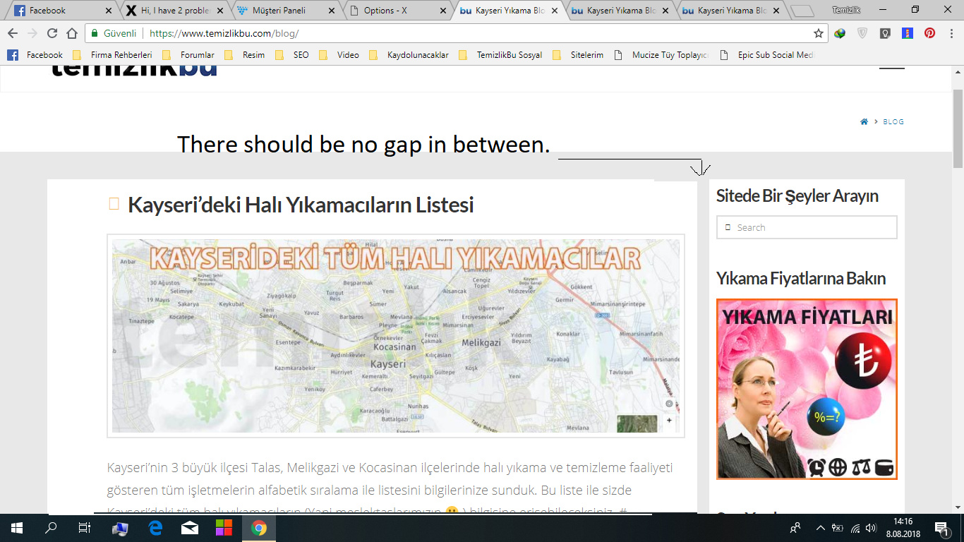
Task: Open the TemizlikBu Sosyal bookmark folder
Action: pyautogui.click(x=501, y=55)
